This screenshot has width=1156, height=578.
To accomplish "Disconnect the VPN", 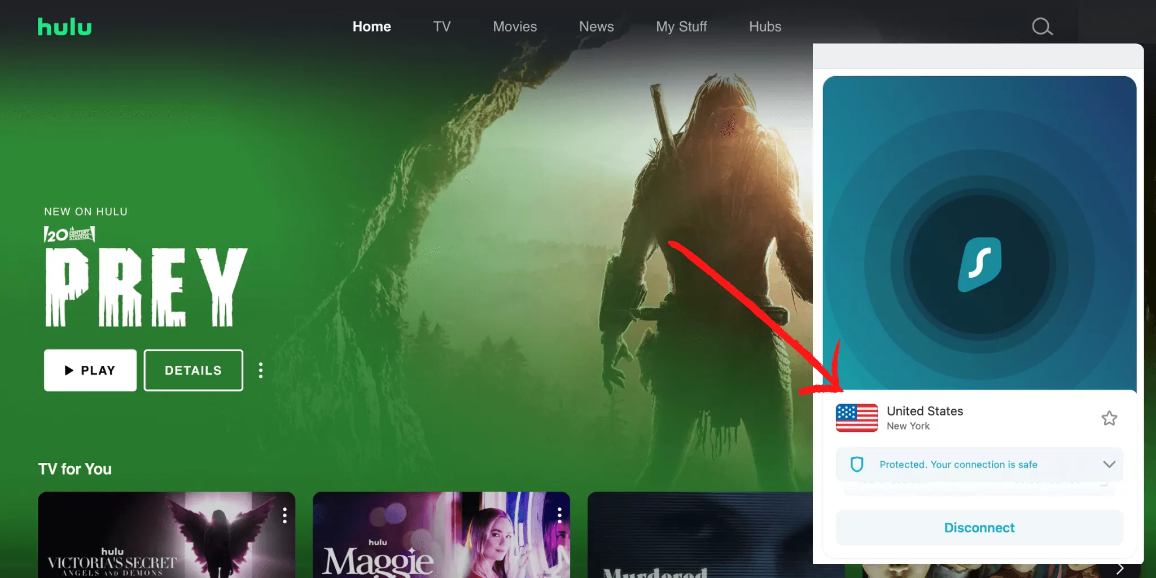I will [x=979, y=528].
